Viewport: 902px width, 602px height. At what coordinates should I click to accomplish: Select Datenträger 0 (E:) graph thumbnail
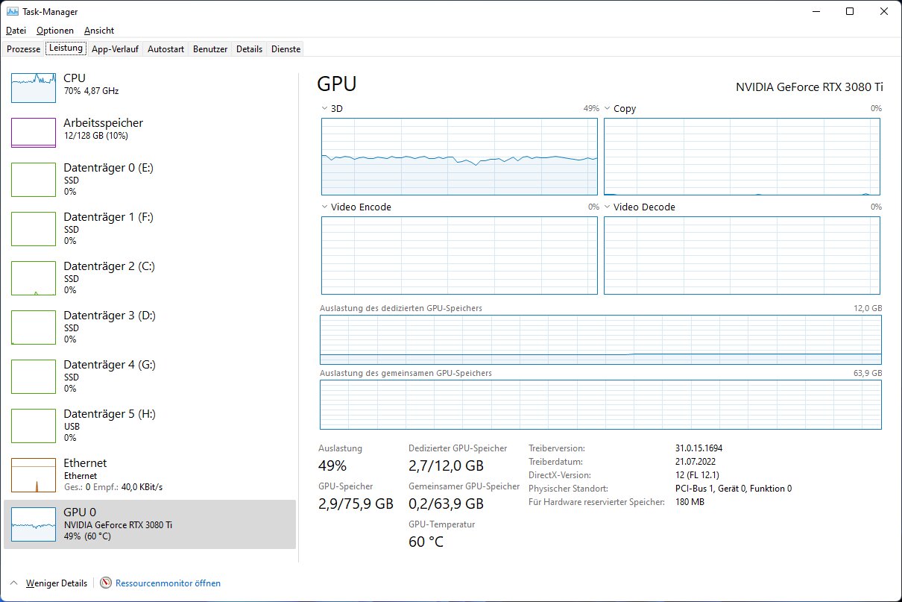[x=34, y=180]
